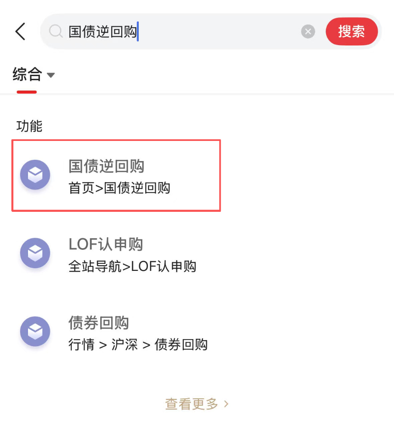This screenshot has width=394, height=428.
Task: Select the 综合 tab
Action: coord(27,74)
